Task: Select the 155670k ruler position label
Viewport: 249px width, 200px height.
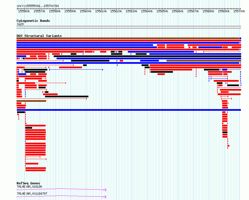Action: point(193,11)
